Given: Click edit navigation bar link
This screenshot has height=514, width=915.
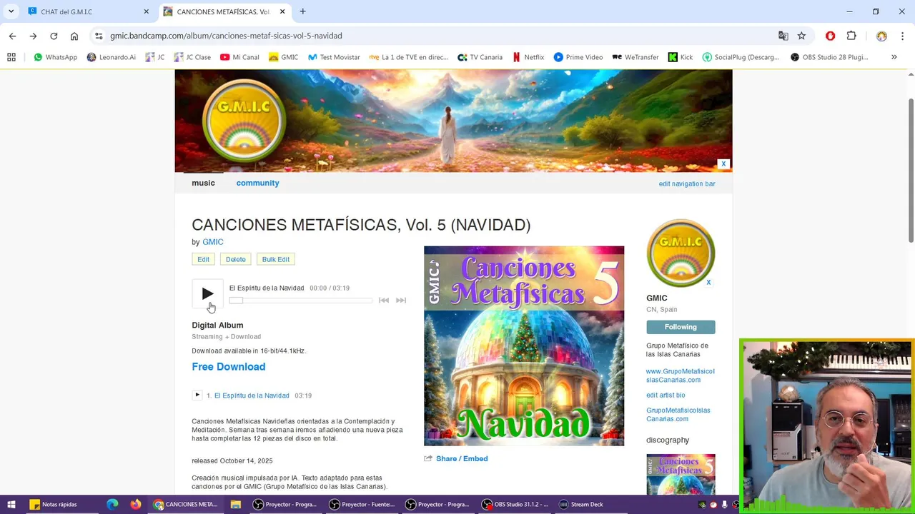Looking at the screenshot, I should pyautogui.click(x=687, y=183).
